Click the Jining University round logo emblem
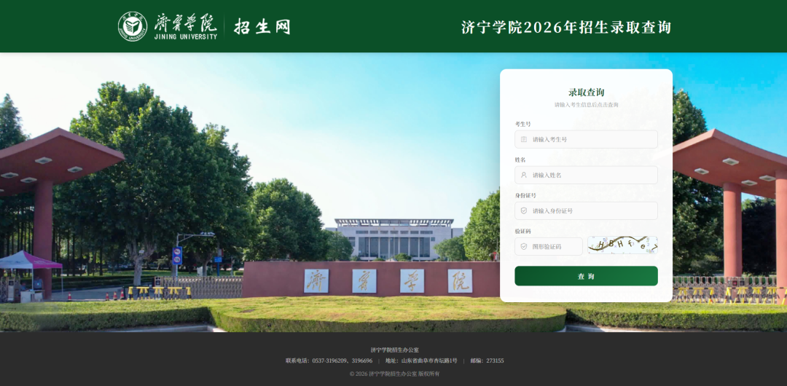 [x=133, y=26]
